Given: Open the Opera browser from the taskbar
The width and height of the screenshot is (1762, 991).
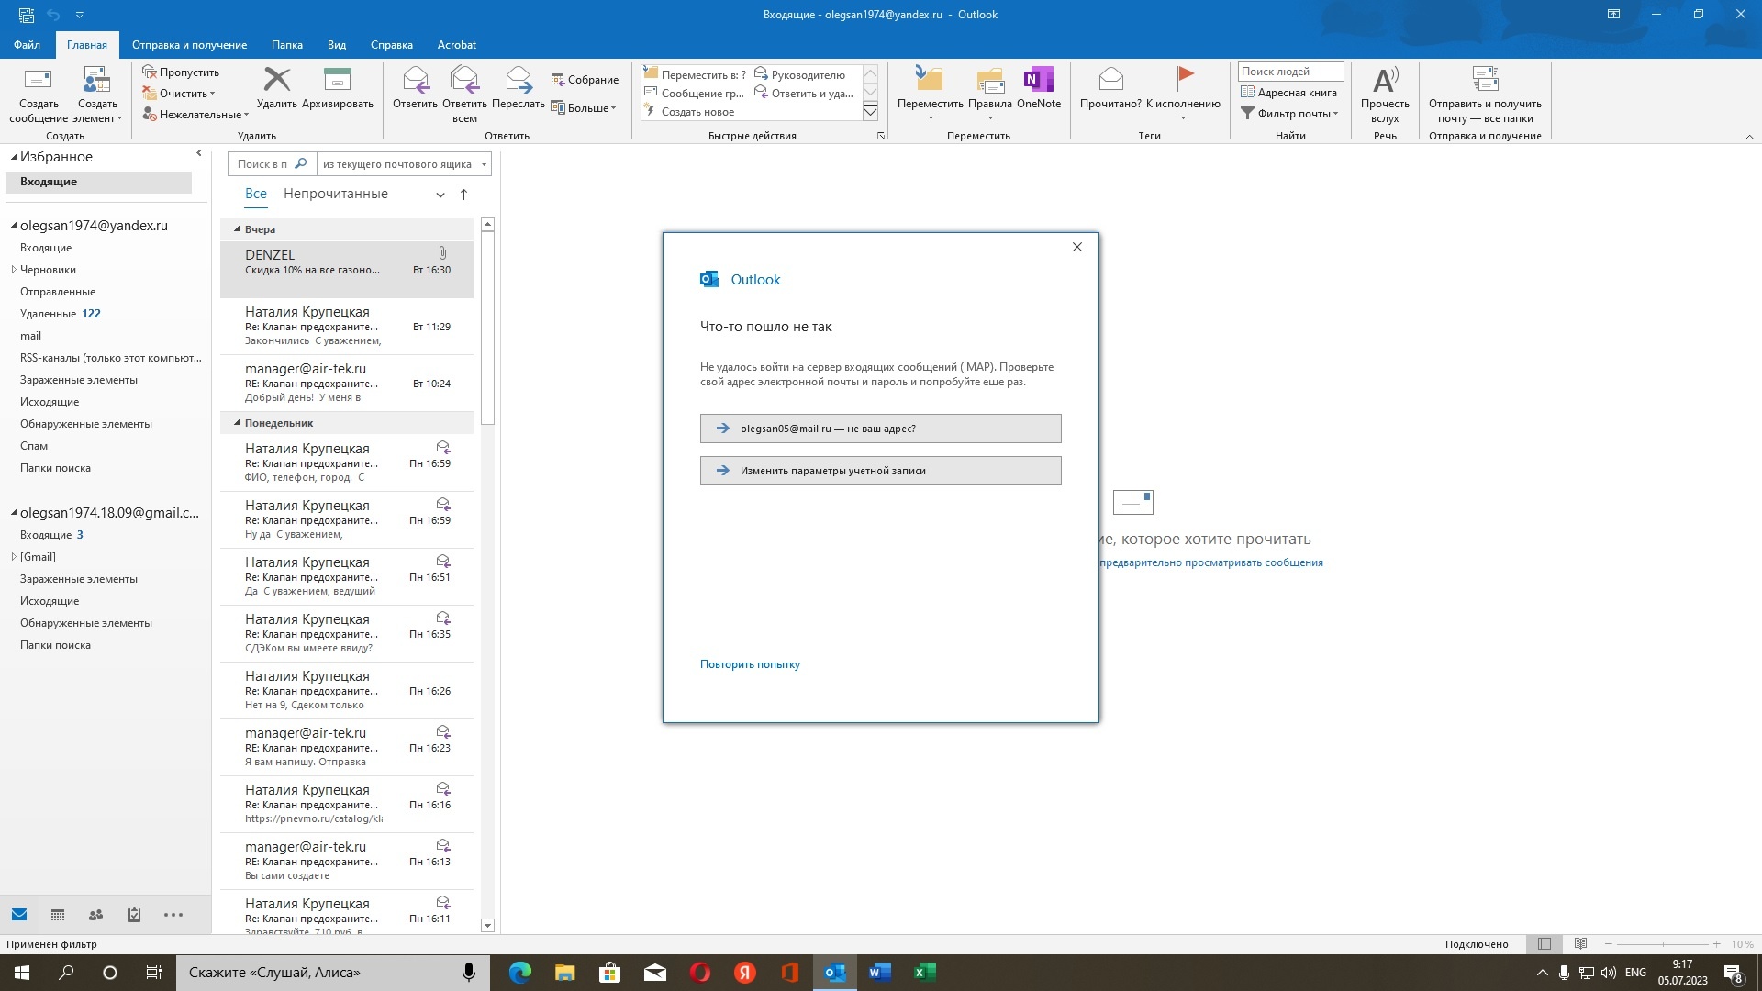Looking at the screenshot, I should click(700, 973).
